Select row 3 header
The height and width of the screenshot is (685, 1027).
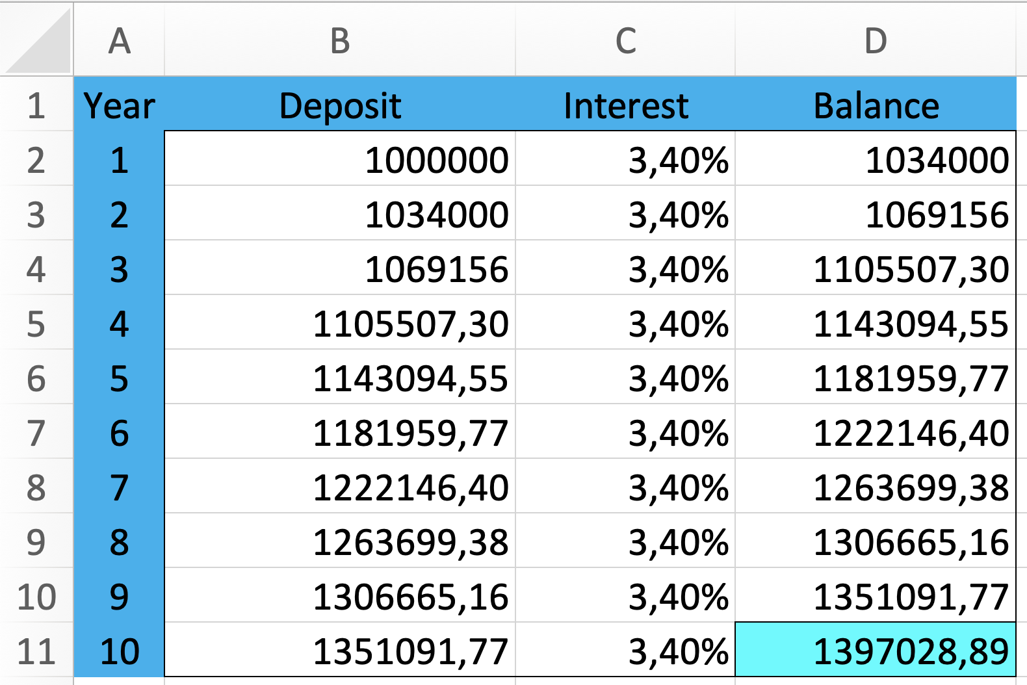coord(36,213)
